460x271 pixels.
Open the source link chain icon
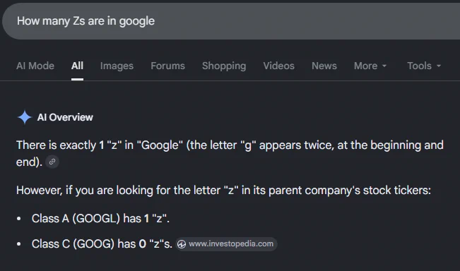point(52,162)
